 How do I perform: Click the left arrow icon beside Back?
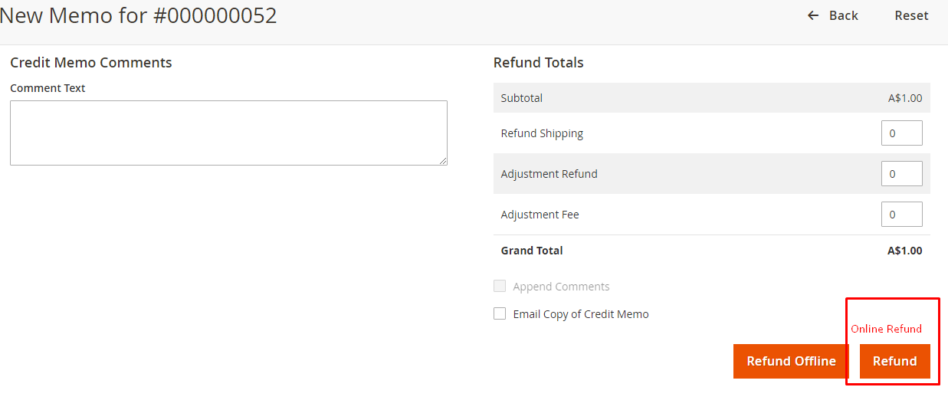(x=813, y=15)
